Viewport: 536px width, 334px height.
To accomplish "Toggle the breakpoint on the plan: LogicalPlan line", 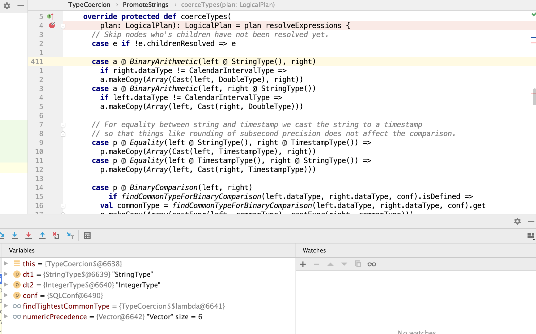I will (52, 25).
